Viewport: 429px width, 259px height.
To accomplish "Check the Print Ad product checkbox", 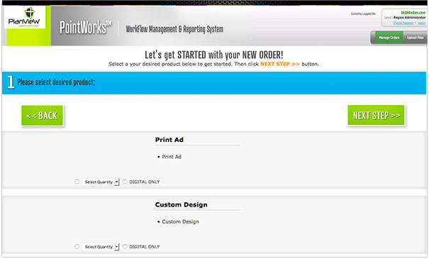I will pos(77,182).
